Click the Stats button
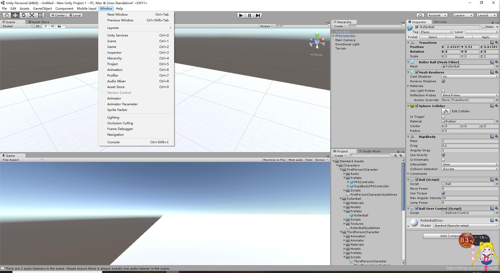 [309, 160]
